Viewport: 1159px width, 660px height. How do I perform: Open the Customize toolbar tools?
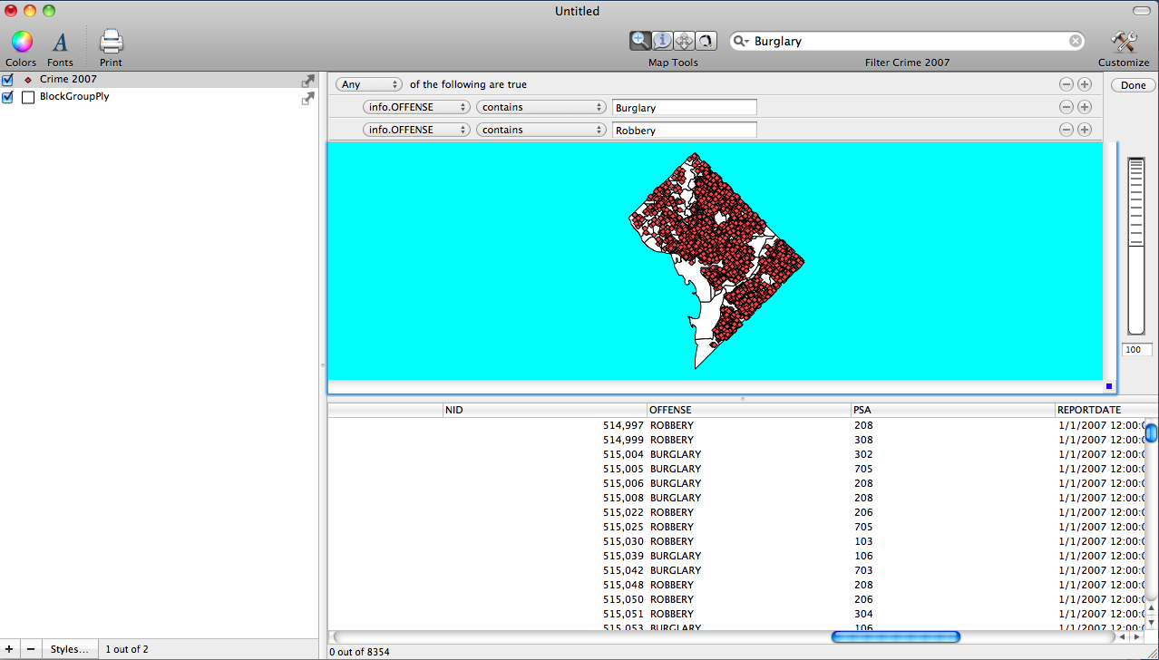[1123, 42]
